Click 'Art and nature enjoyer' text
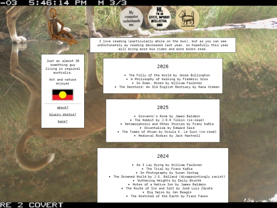 63,82
